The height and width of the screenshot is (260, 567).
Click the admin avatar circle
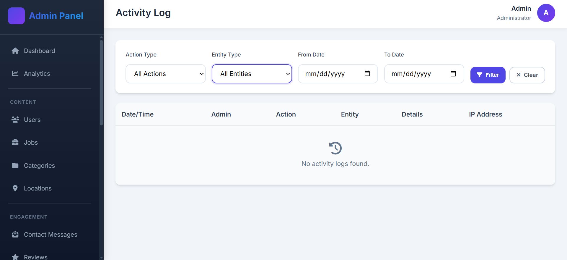[x=546, y=13]
